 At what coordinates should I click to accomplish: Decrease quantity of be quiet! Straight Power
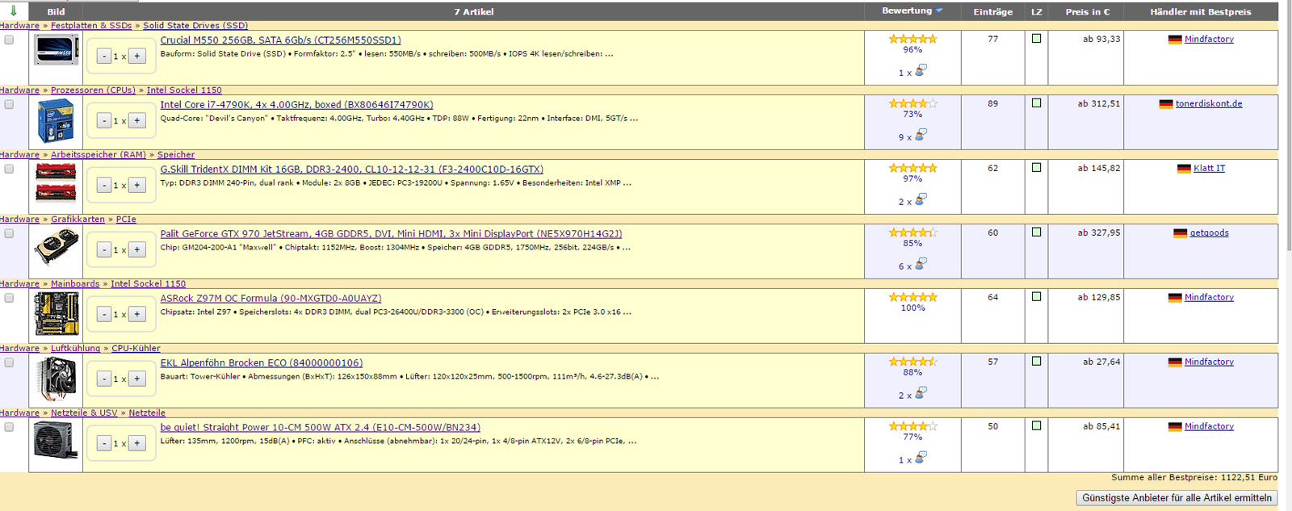point(104,443)
